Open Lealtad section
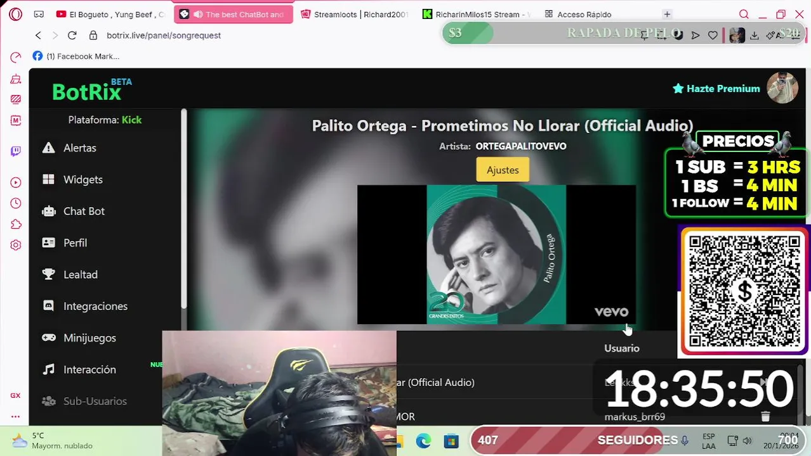 pyautogui.click(x=81, y=274)
